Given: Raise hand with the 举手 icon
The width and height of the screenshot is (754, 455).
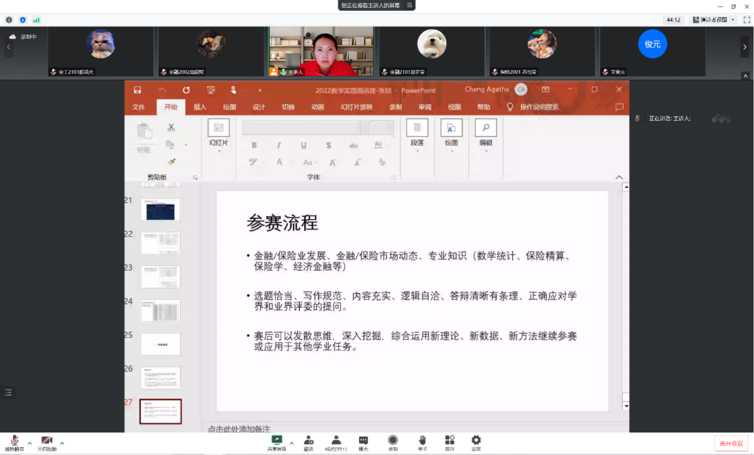Looking at the screenshot, I should point(422,443).
